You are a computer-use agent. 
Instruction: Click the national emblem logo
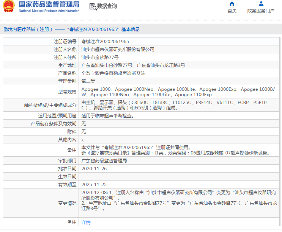(x=8, y=6)
